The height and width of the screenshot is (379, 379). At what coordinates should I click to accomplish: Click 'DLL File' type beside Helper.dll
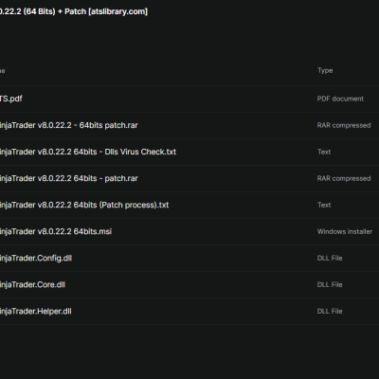pyautogui.click(x=330, y=311)
